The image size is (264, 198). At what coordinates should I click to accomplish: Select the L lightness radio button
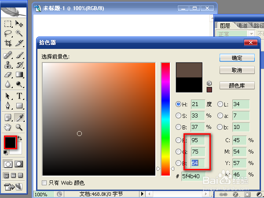click(220, 104)
